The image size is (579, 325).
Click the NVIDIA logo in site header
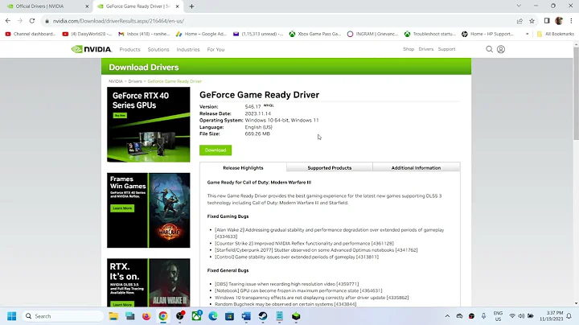click(91, 49)
